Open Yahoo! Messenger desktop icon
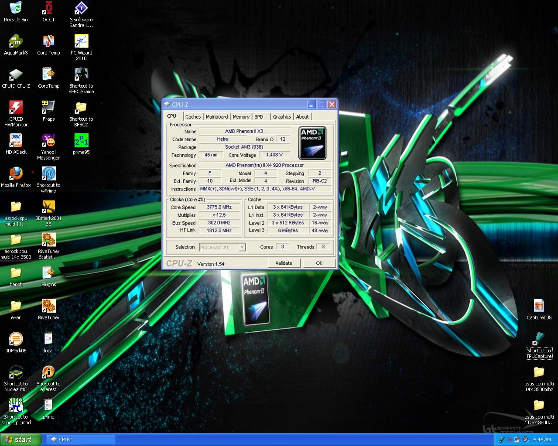The height and width of the screenshot is (446, 558). pyautogui.click(x=48, y=147)
